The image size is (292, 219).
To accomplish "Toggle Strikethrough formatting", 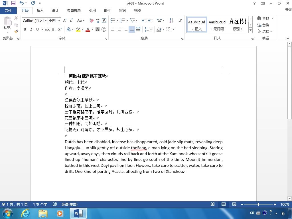I will 47,29.
